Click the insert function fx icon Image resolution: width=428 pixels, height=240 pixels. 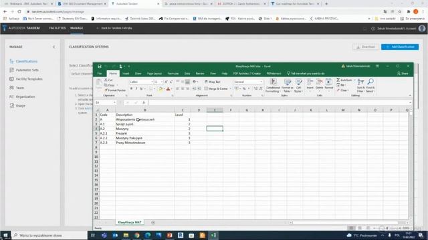point(144,103)
